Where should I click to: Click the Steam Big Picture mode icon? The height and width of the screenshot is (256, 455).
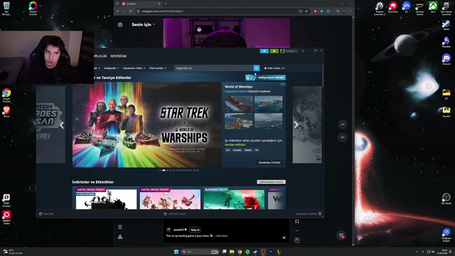[303, 51]
